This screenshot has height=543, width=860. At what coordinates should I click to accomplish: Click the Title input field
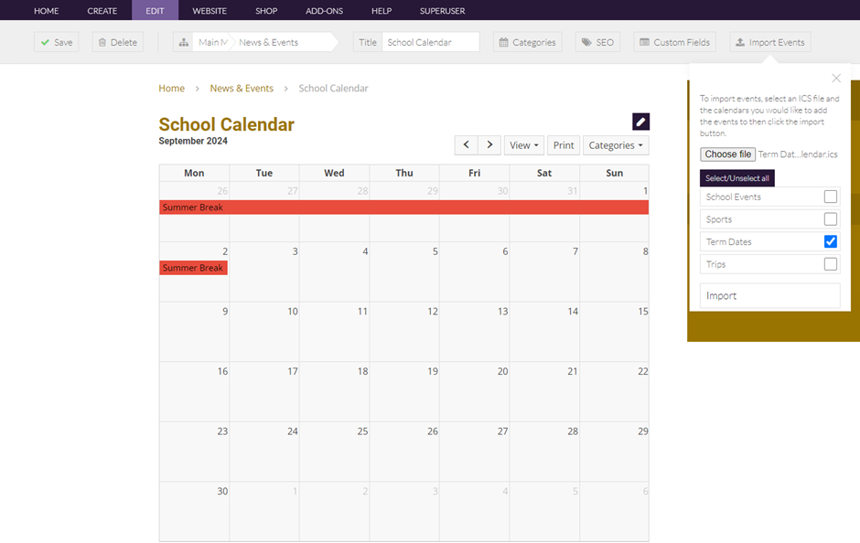tap(431, 42)
